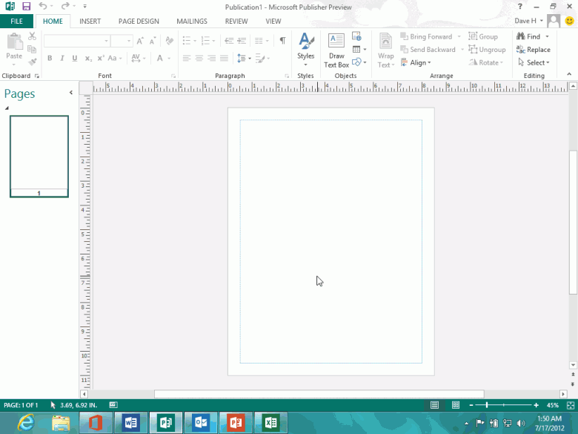
Task: Click the Copy icon
Action: pos(32,49)
